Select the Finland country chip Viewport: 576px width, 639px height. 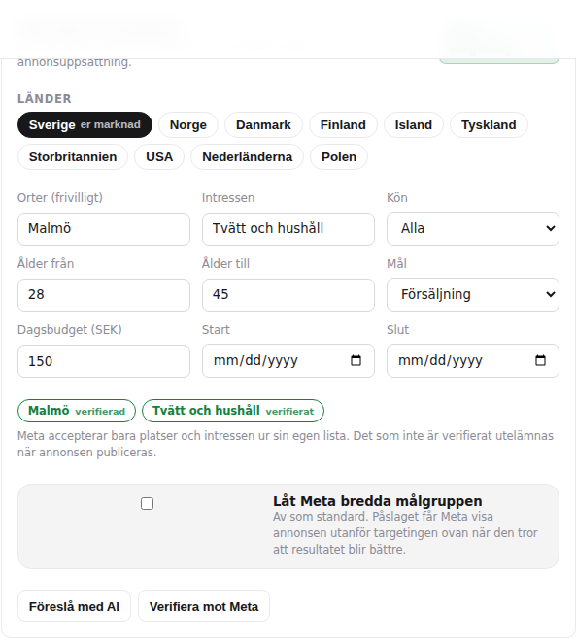(343, 124)
